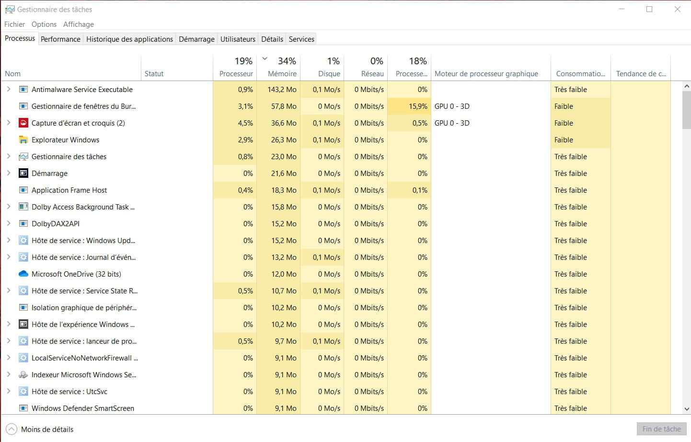Sort by the Mémoire column header
The width and height of the screenshot is (691, 442).
coord(278,68)
